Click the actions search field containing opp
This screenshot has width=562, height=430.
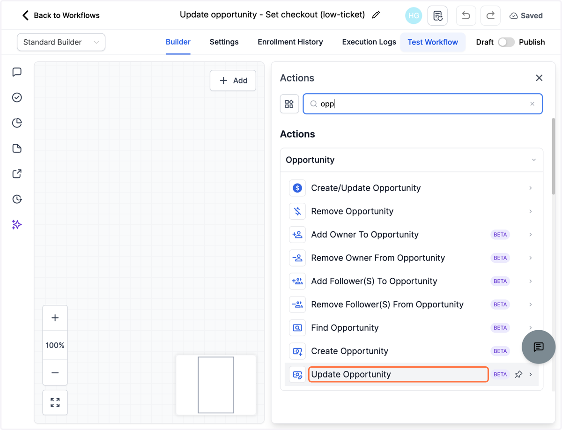[423, 104]
